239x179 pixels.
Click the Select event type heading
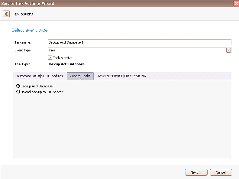coord(30,30)
